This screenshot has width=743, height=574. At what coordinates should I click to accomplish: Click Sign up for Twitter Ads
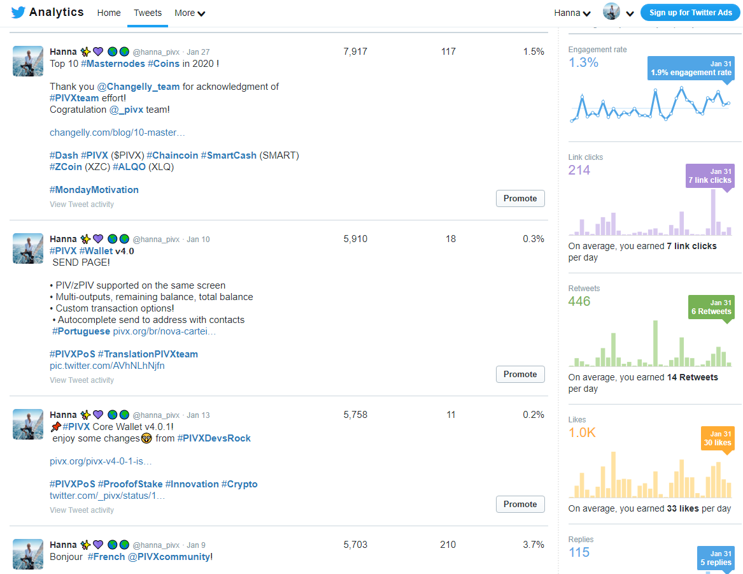click(x=690, y=13)
